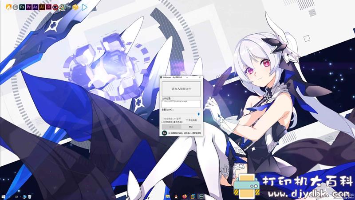
Task: Launch the cartoon character app shortcut
Action: 62,8
